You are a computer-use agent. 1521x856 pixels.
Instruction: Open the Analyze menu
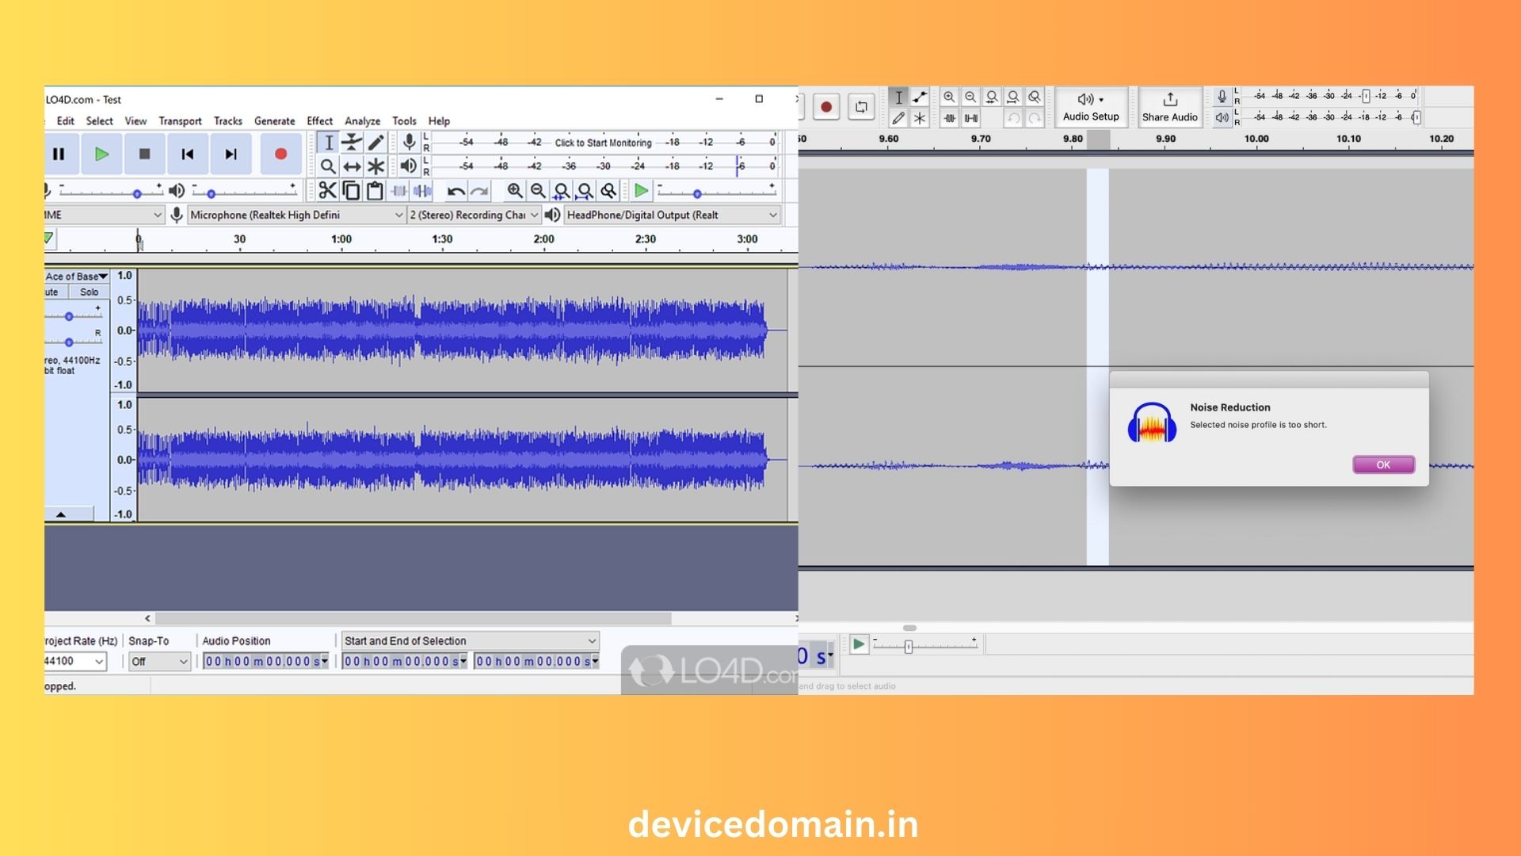[x=362, y=120]
